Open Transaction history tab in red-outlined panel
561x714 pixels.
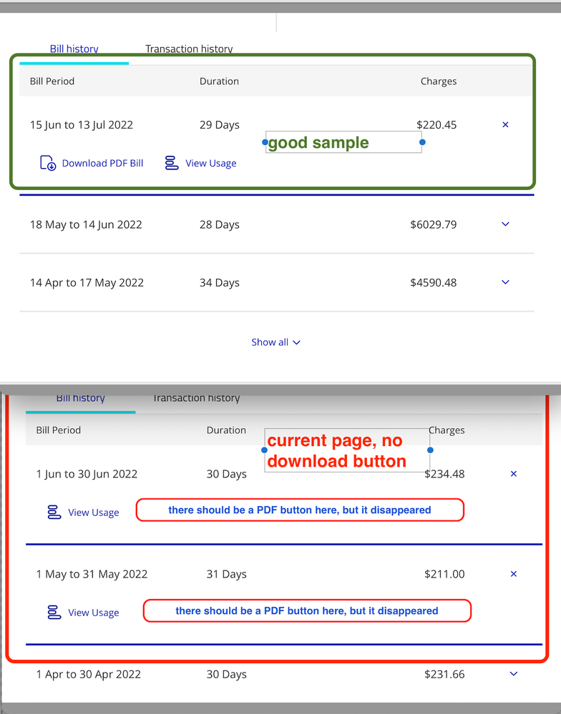pos(196,399)
